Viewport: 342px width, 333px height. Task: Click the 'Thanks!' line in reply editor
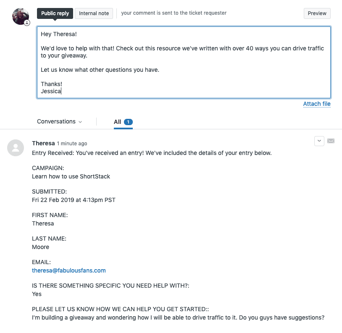[52, 84]
